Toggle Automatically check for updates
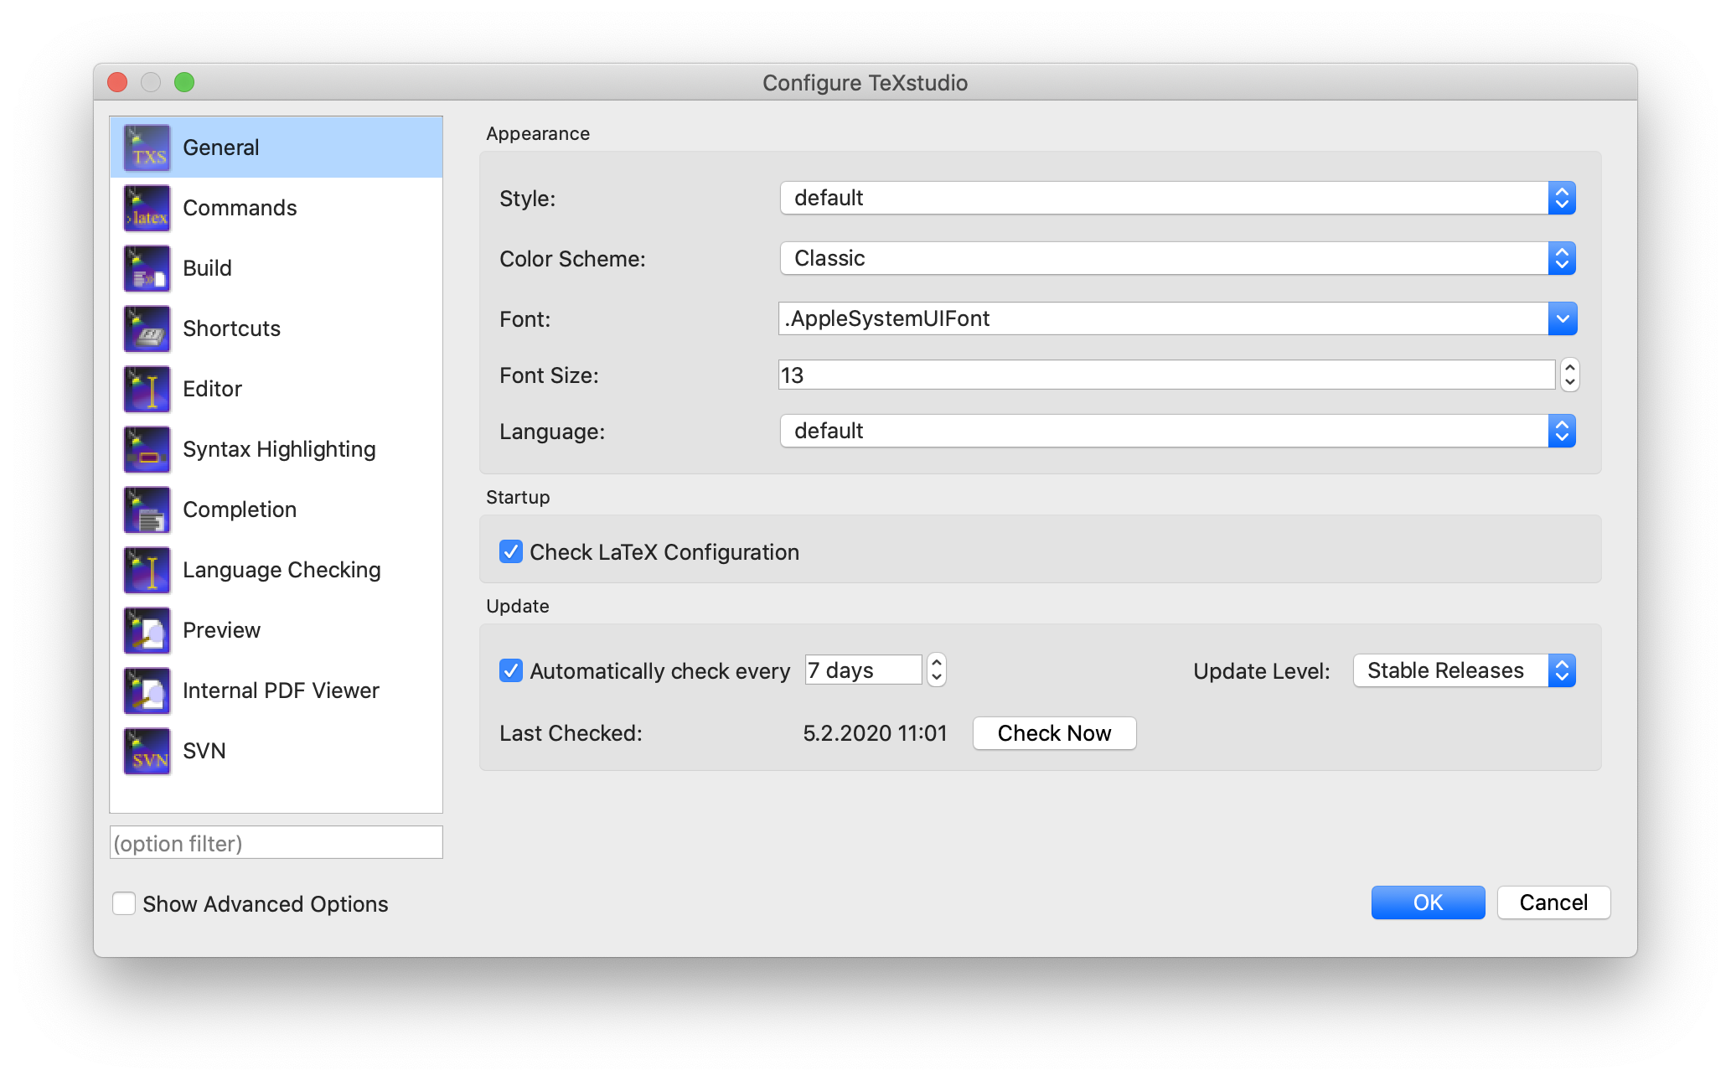 510,670
